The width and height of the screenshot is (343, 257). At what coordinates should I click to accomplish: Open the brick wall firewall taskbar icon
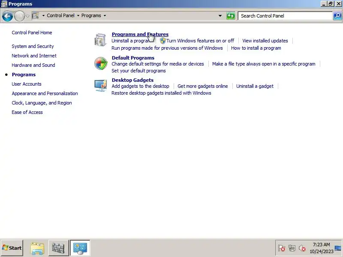(x=58, y=248)
